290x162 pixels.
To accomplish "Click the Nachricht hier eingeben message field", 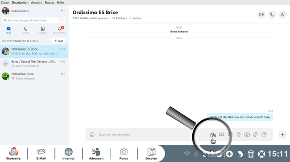I will 144,134.
